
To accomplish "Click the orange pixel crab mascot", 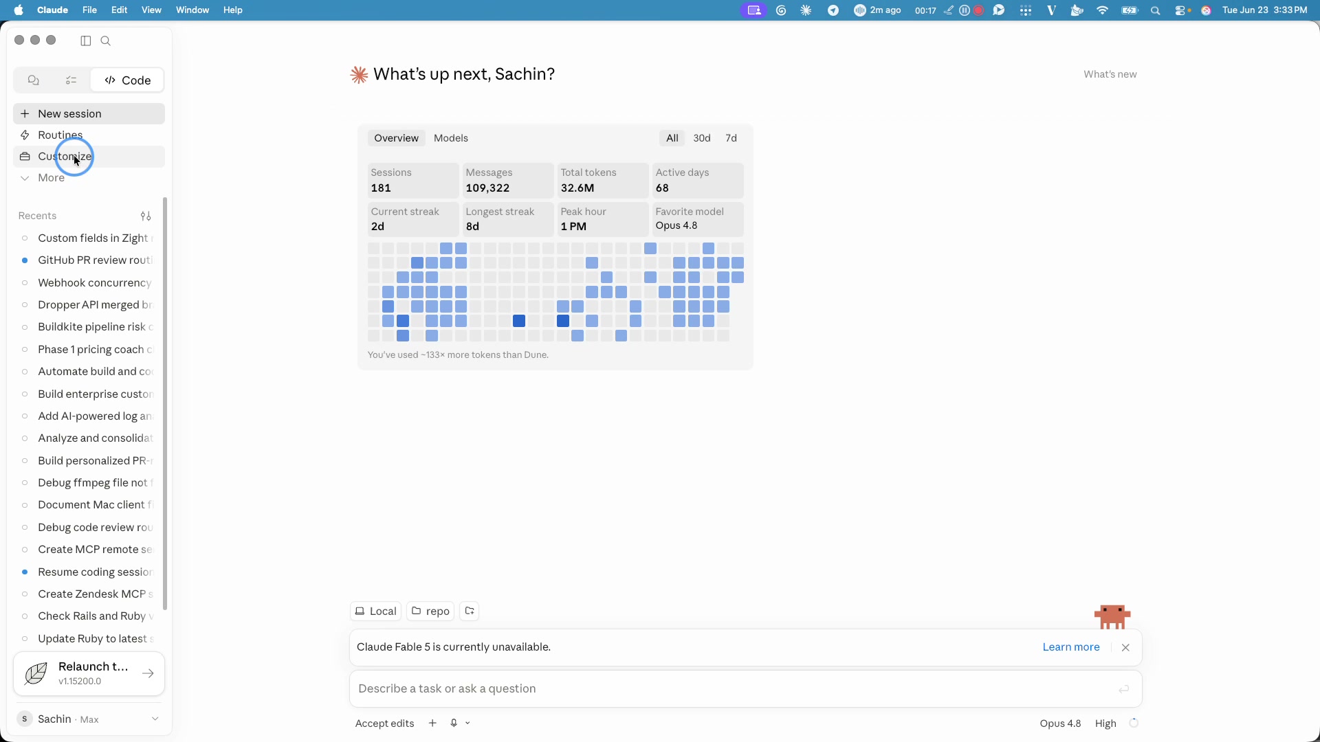I will click(1112, 617).
